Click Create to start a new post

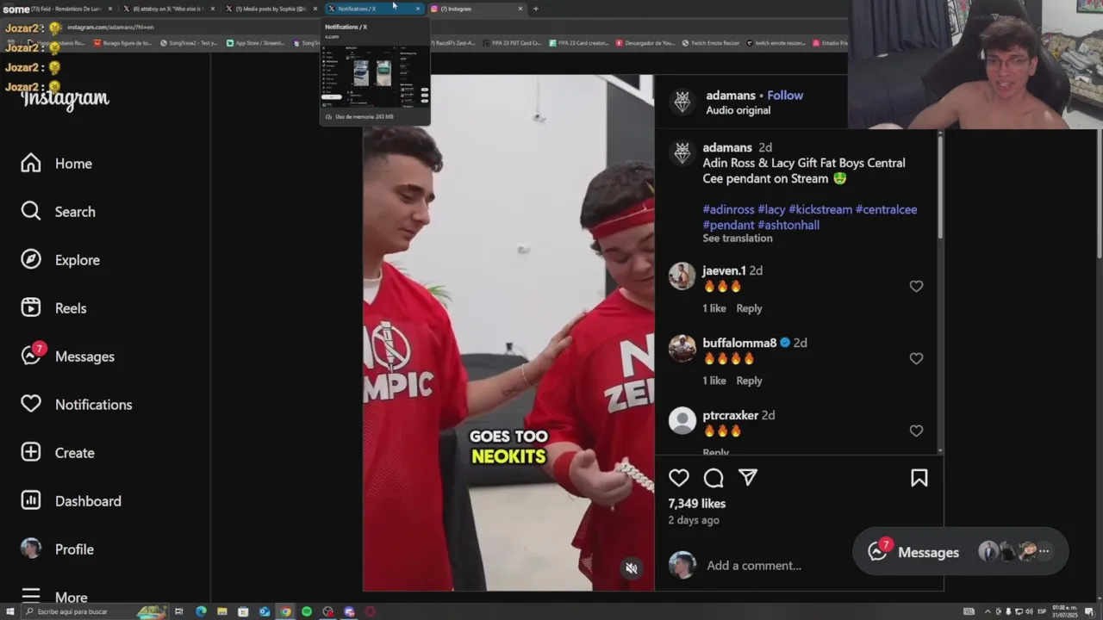(57, 453)
